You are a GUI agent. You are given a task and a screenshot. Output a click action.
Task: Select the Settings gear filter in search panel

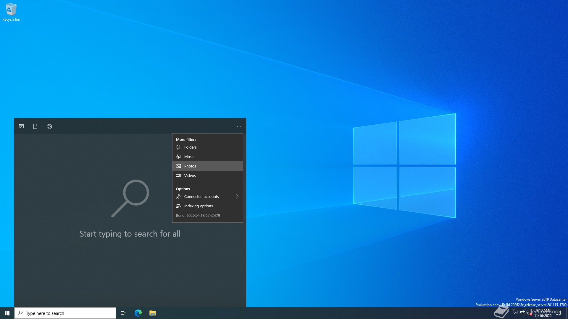[x=50, y=126]
